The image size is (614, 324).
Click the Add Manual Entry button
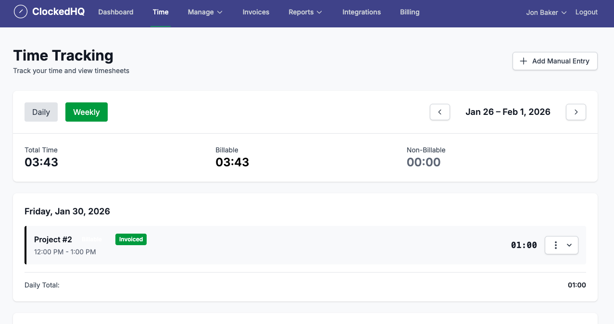tap(555, 61)
